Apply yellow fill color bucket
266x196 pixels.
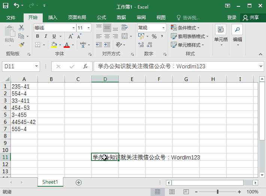point(54,45)
